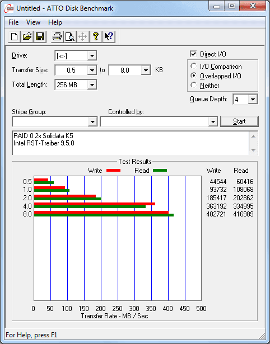The height and width of the screenshot is (344, 270).
Task: Print the benchmark results icon
Action: [57, 36]
